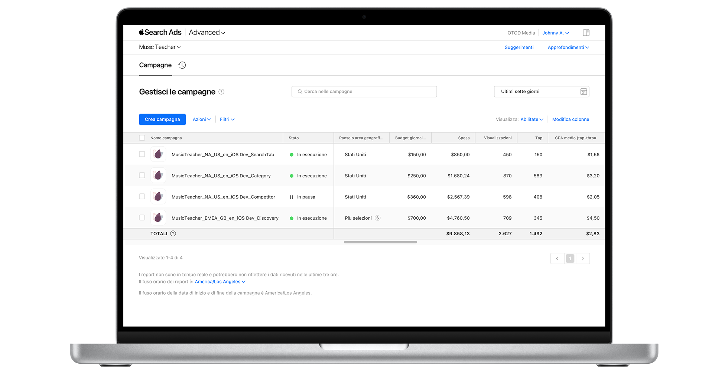This screenshot has width=728, height=380.
Task: Sort by Visualizzazioni column header
Action: point(498,138)
